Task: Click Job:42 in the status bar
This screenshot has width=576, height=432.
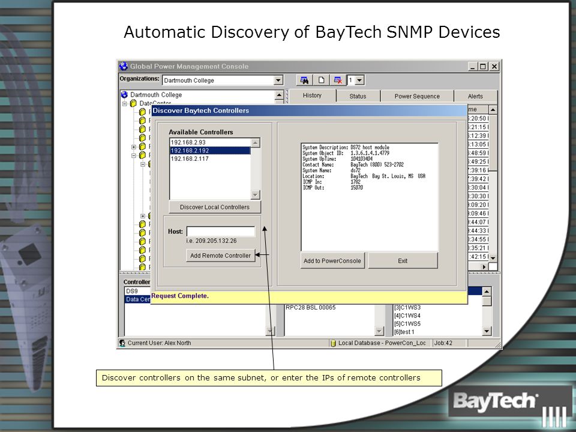Action: [x=443, y=343]
